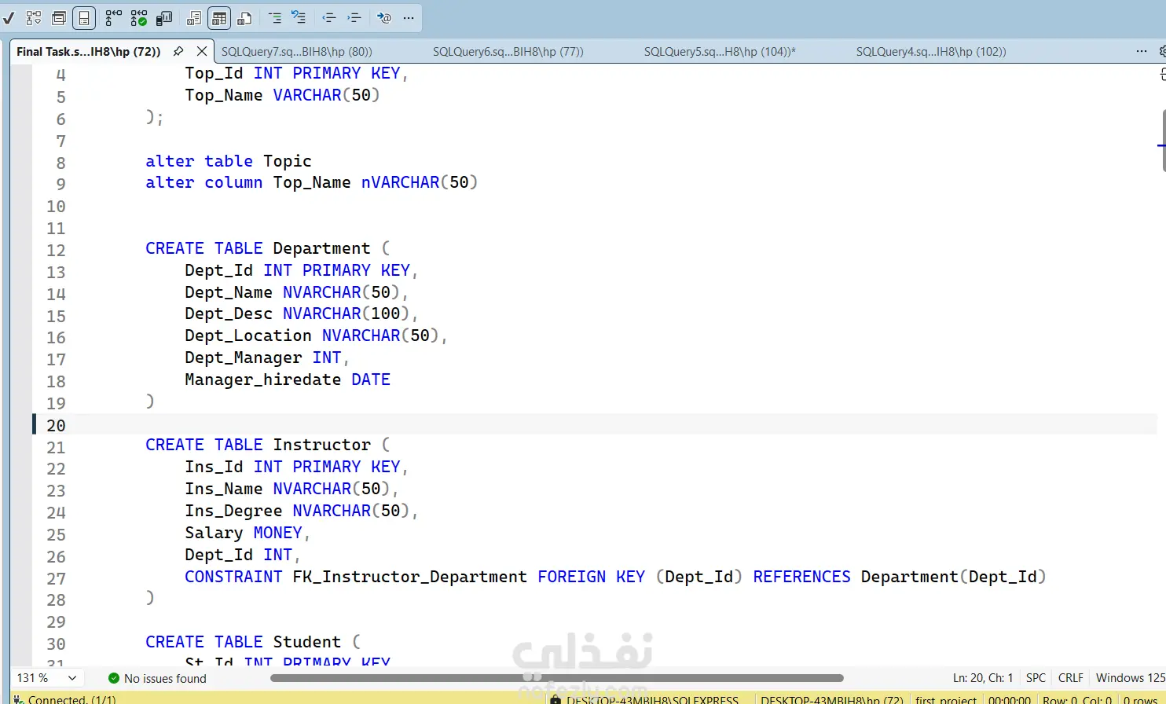
Task: Open the Query Options icon
Action: pos(59,17)
